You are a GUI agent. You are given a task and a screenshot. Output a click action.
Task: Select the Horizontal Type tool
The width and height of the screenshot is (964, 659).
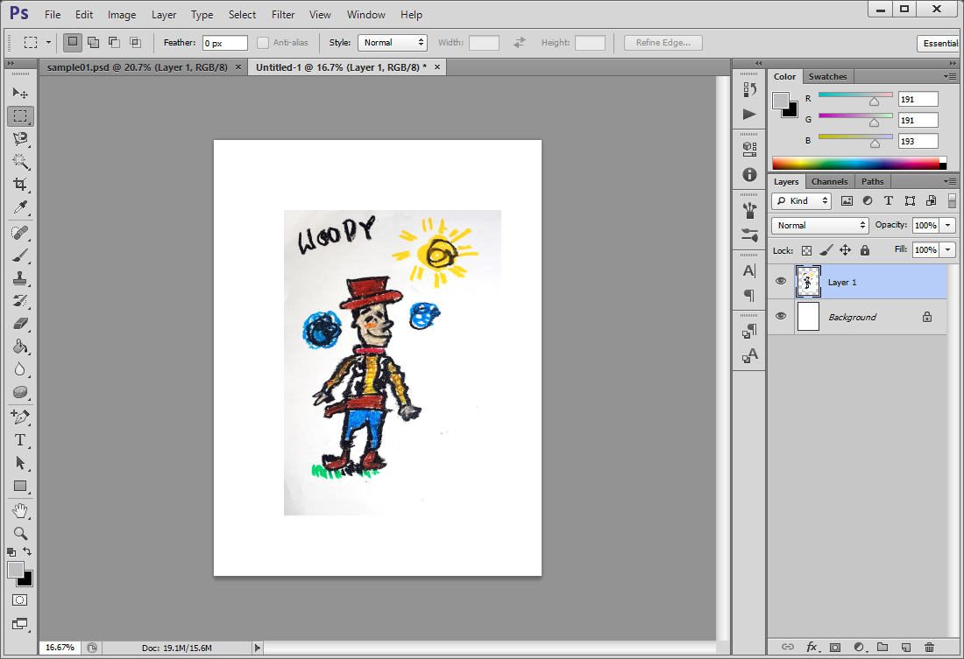click(20, 439)
